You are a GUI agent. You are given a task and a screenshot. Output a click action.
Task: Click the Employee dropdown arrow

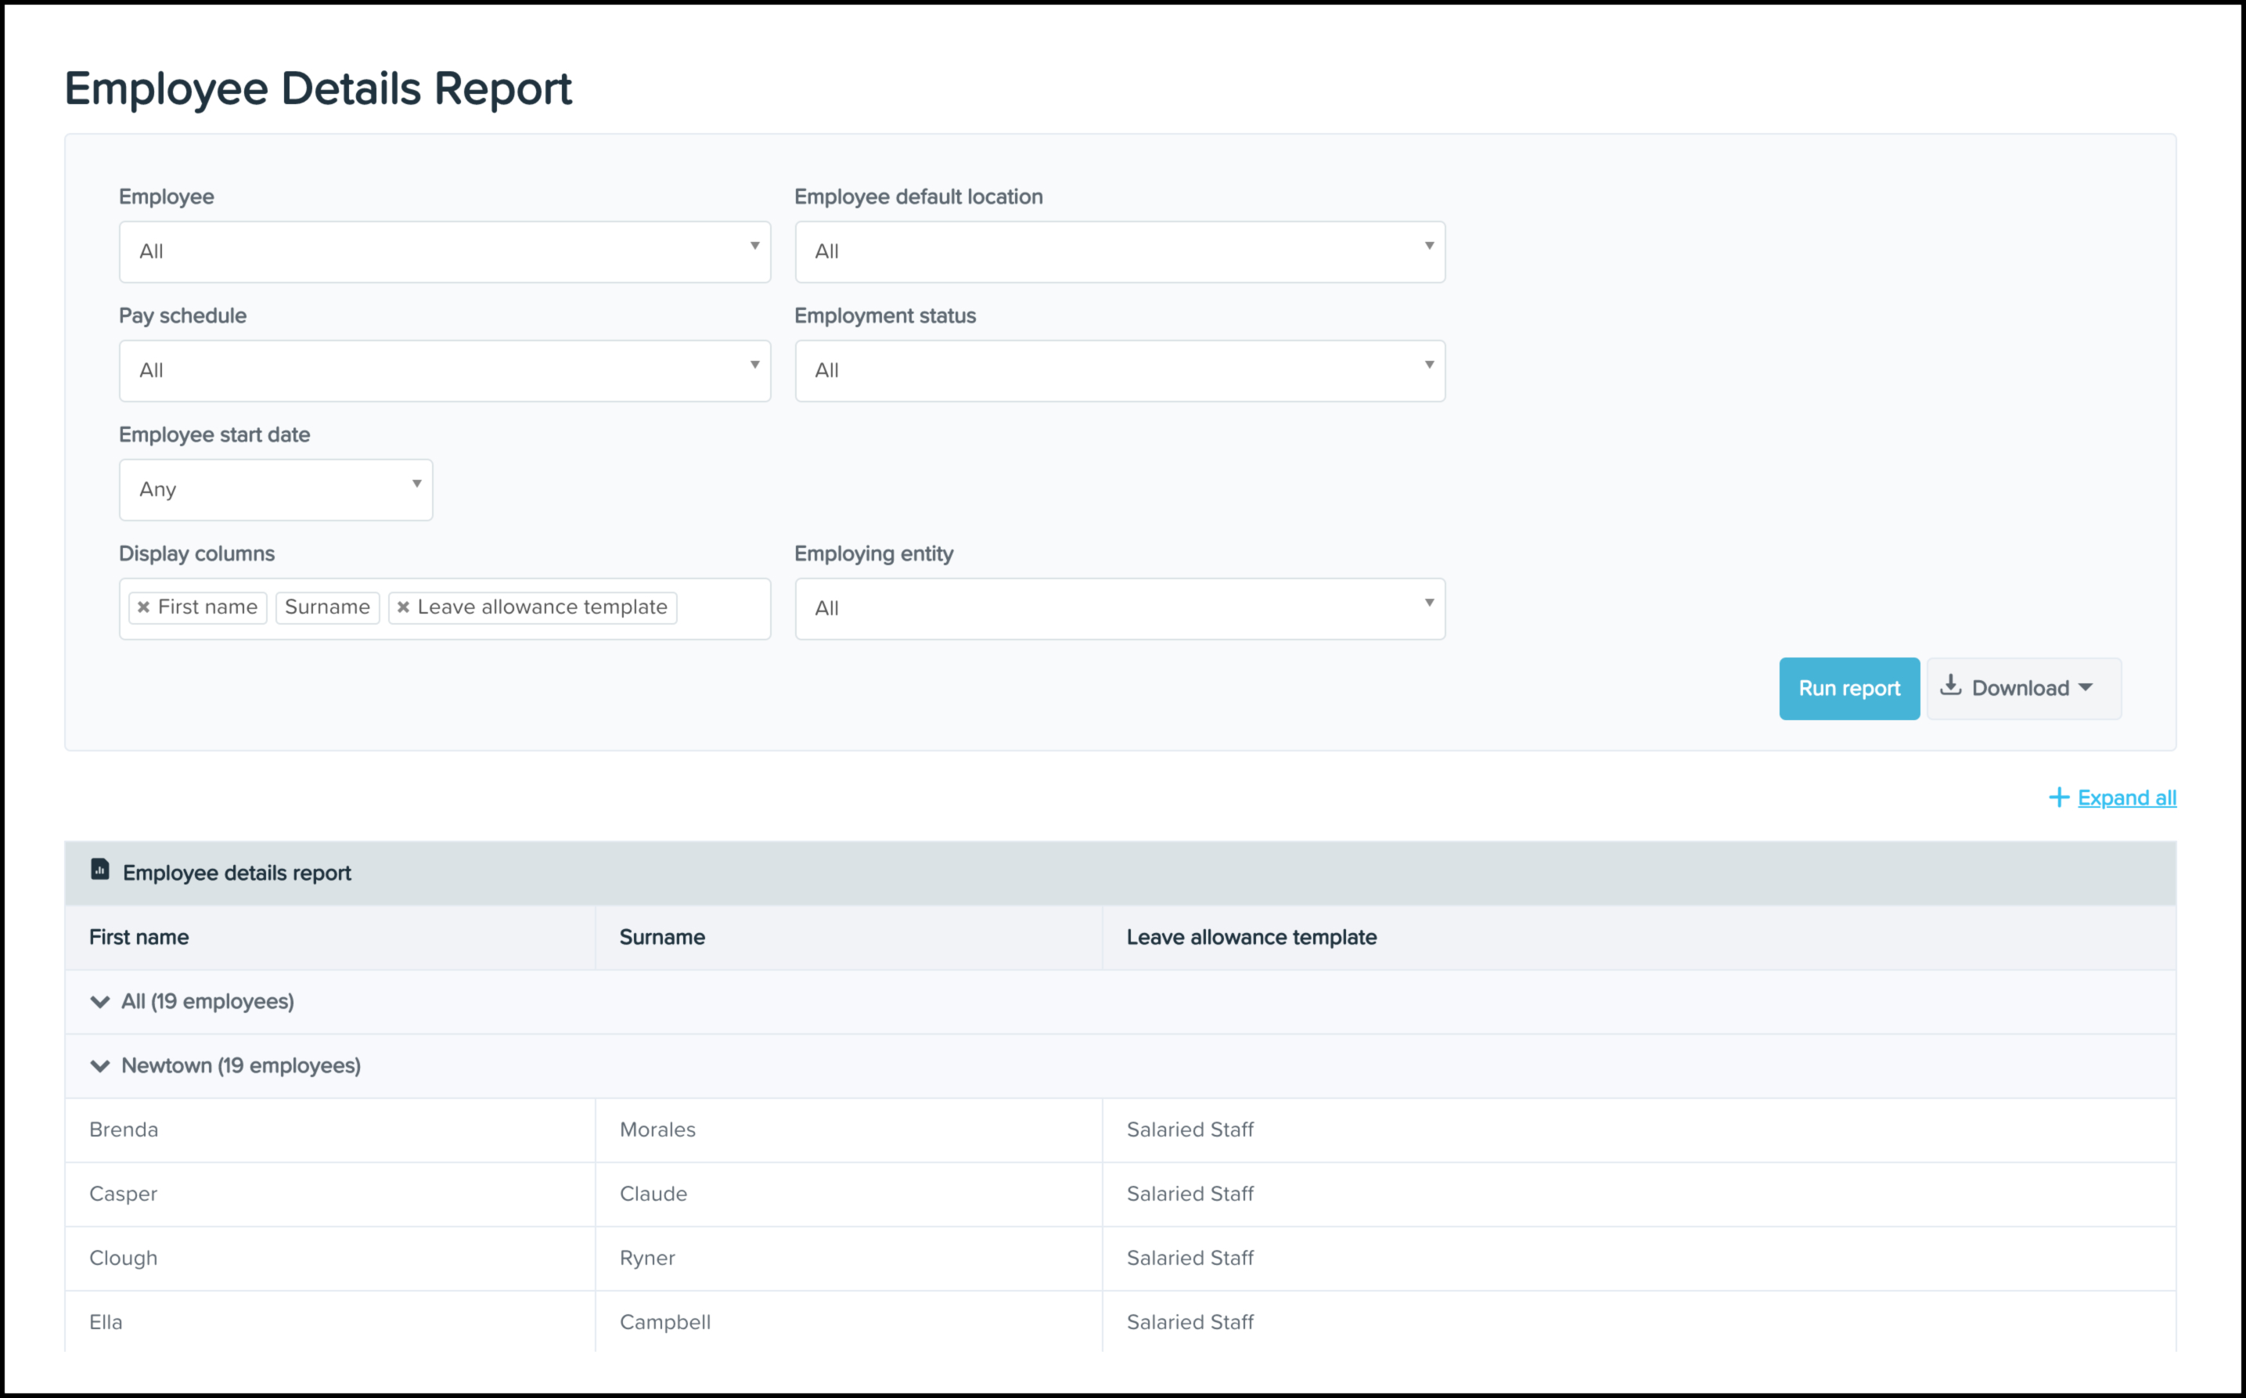point(754,250)
